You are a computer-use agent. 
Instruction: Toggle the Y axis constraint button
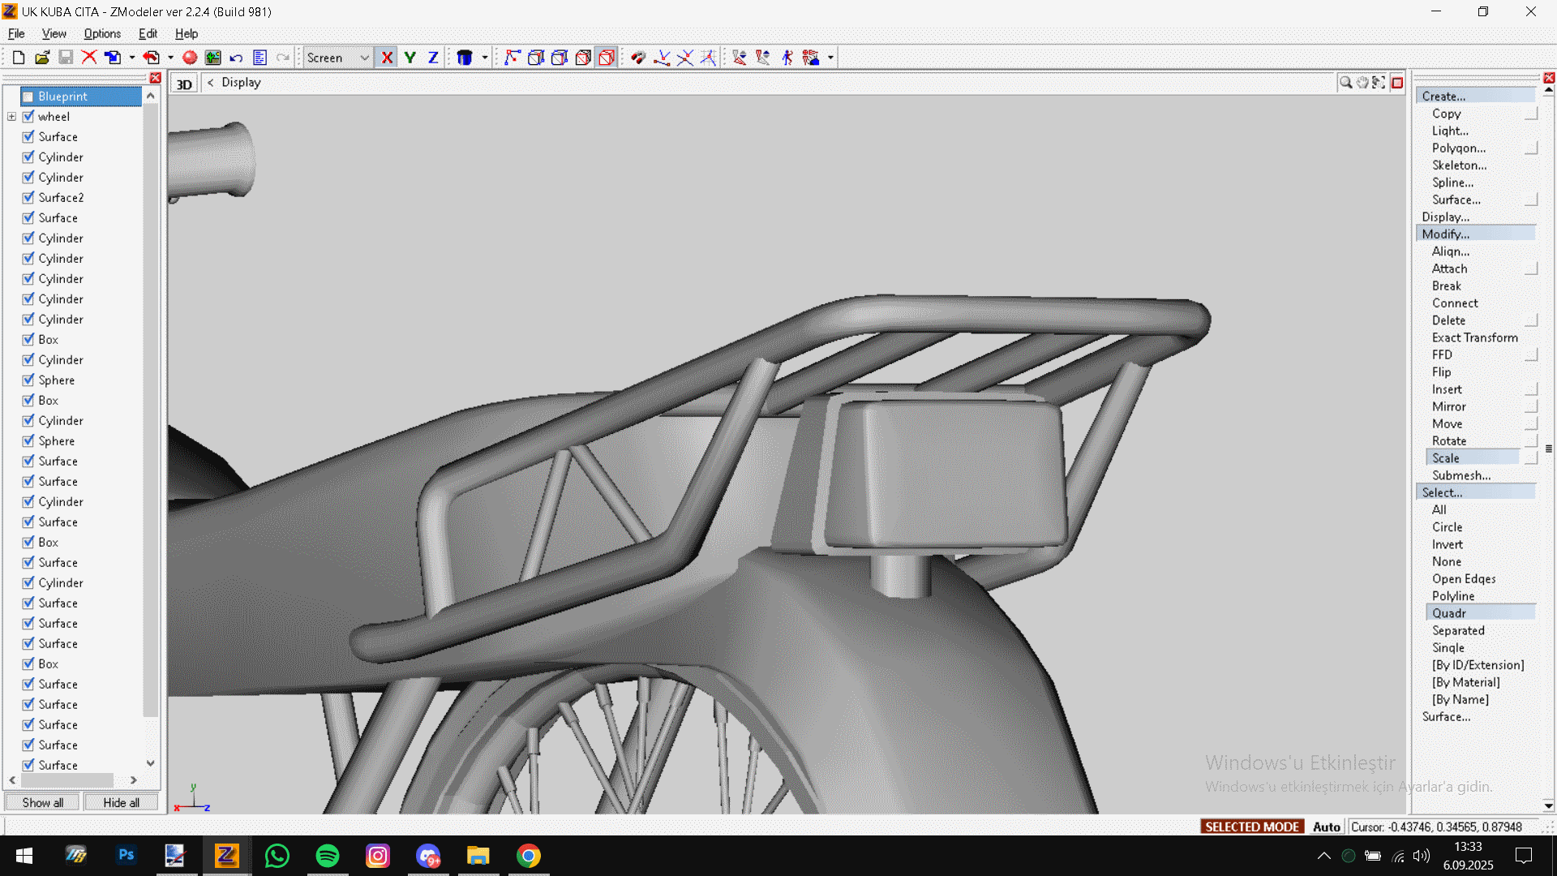[410, 58]
